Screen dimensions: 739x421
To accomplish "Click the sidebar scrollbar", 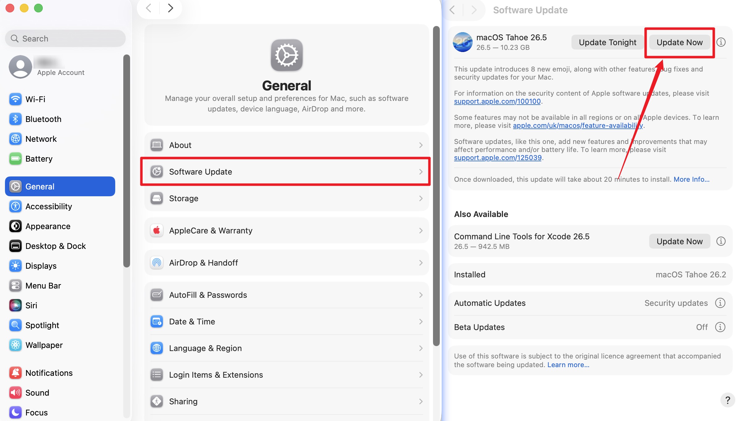I will [126, 161].
